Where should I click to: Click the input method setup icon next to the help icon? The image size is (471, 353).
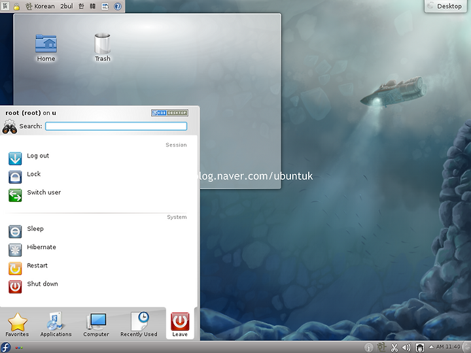tap(105, 7)
